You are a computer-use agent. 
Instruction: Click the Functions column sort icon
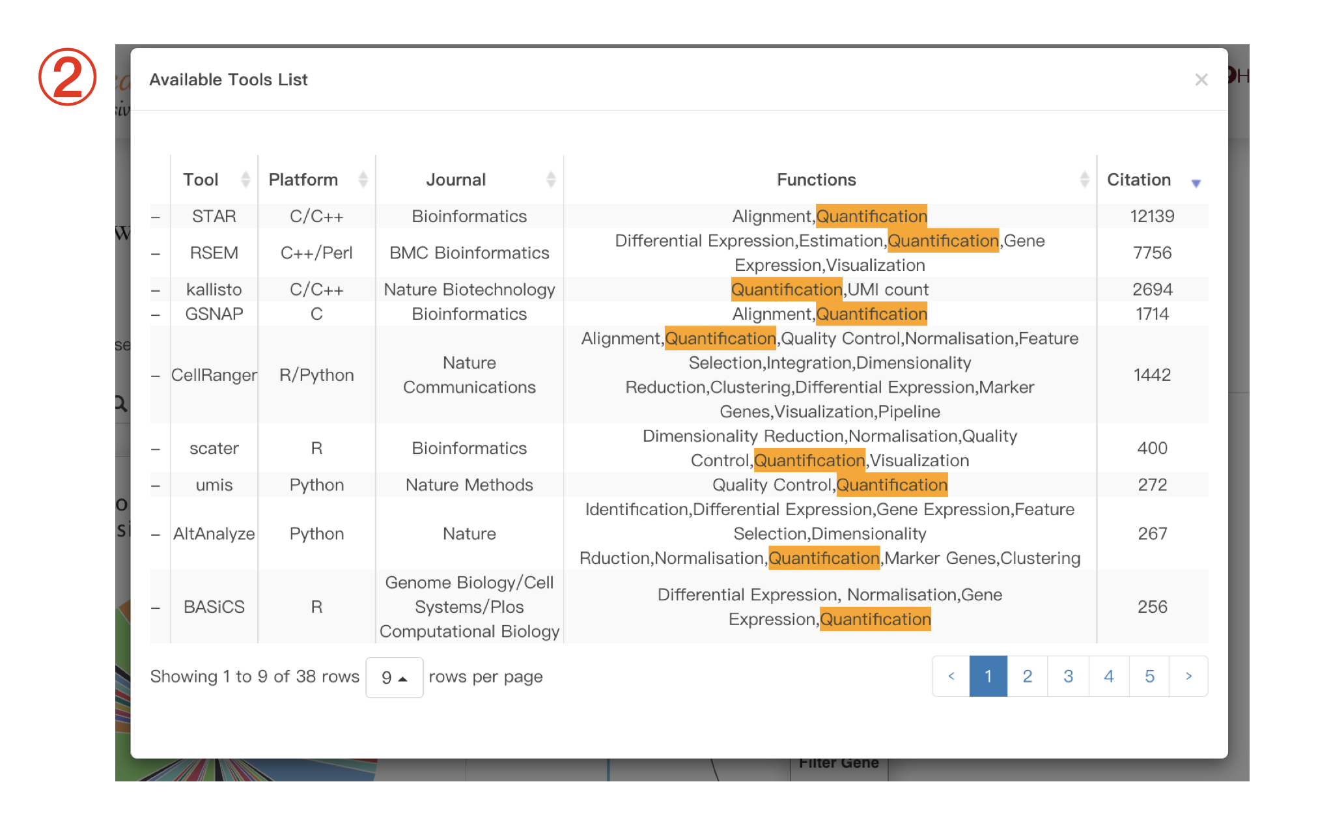pyautogui.click(x=1084, y=178)
